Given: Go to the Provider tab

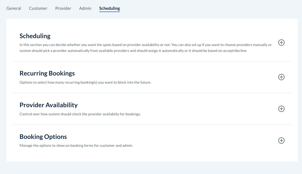Looking at the screenshot, I should 63,8.
